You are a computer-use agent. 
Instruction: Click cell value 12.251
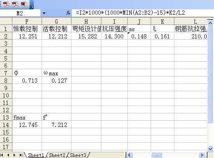click(x=27, y=36)
